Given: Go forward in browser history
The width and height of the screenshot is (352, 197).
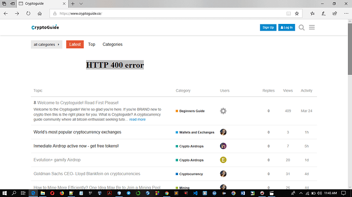Looking at the screenshot, I should tap(17, 13).
